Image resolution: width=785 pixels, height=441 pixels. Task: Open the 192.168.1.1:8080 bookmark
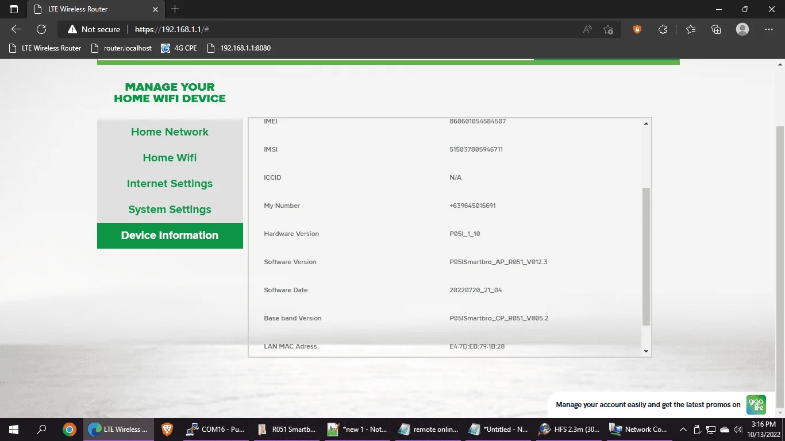(239, 48)
